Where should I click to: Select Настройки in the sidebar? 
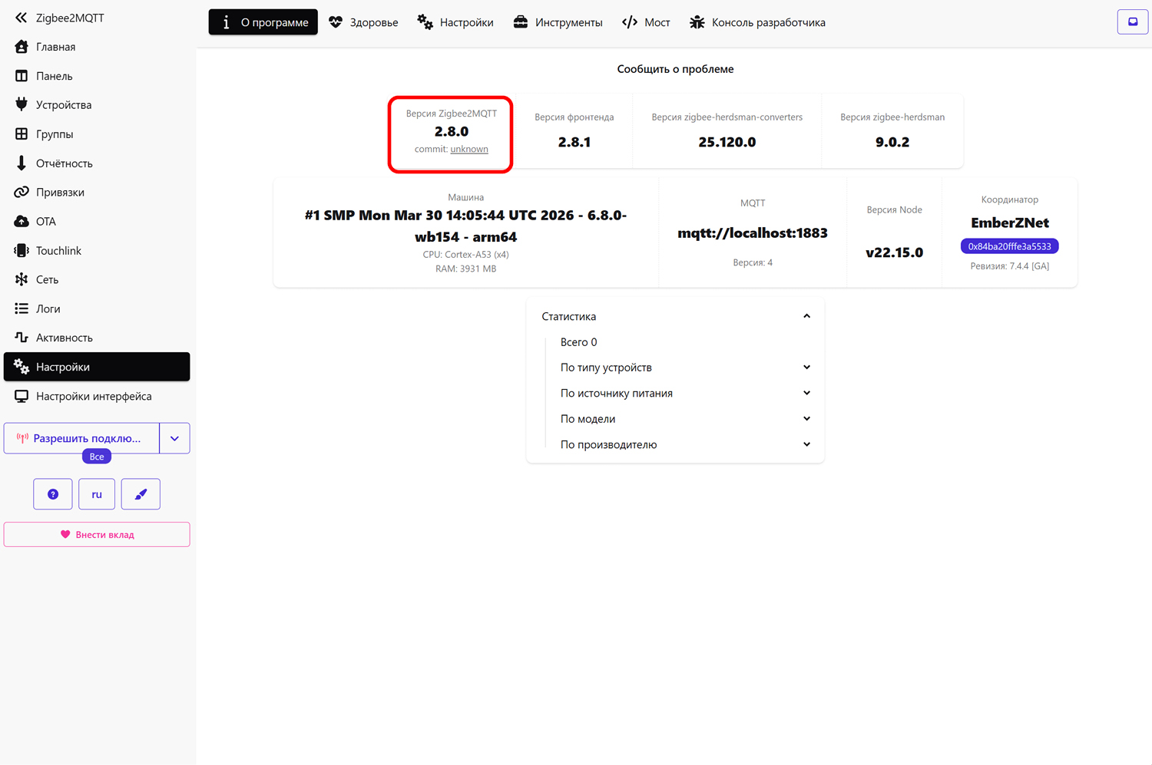[x=97, y=367]
